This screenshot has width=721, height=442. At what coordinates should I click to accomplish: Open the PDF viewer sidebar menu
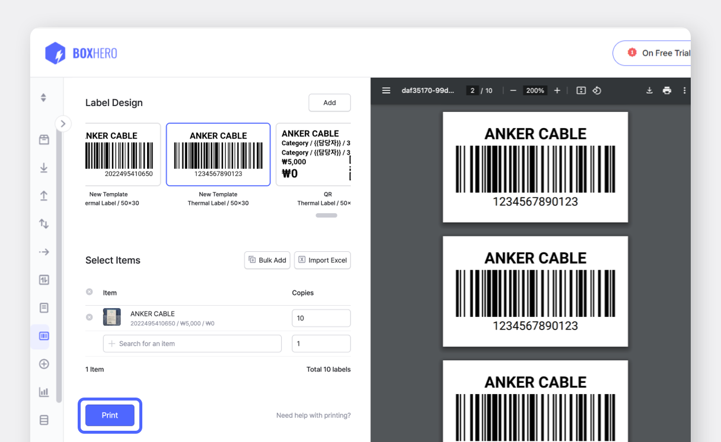click(x=386, y=91)
